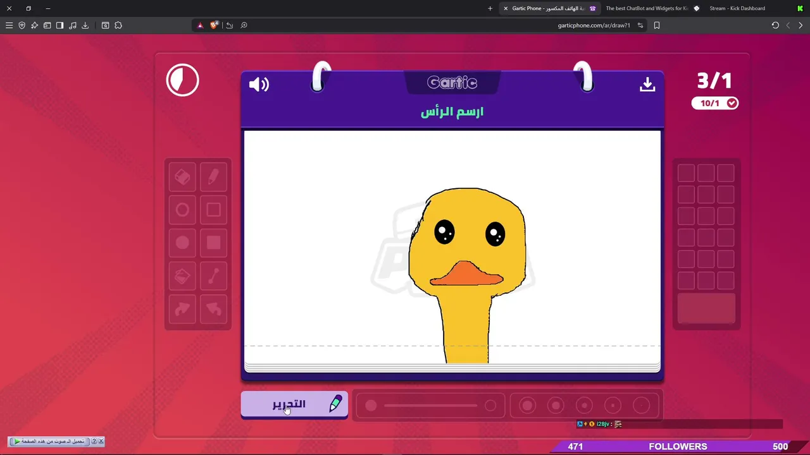Toggle the browser sidebar panel icon
This screenshot has width=810, height=455.
(59, 25)
